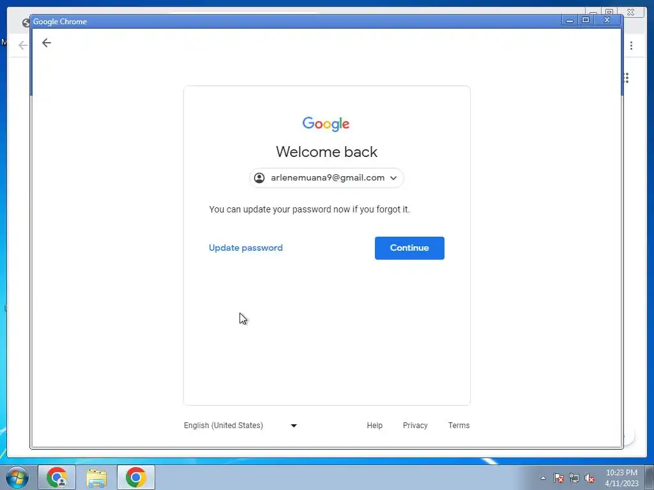Click Action Center flag tray icon
This screenshot has width=654, height=490.
tap(559, 478)
